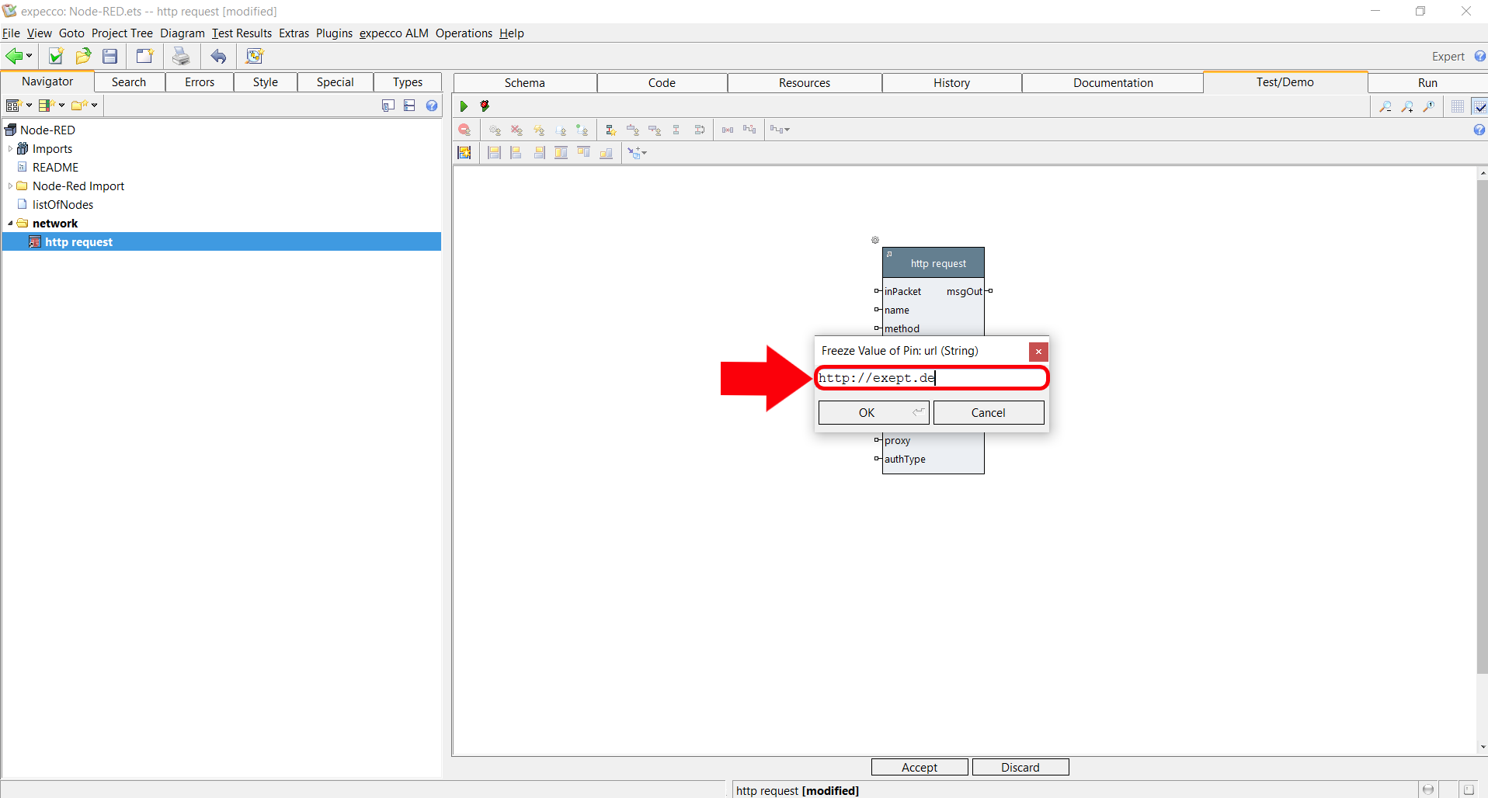
Task: Click the floppy disk save icon
Action: [110, 56]
